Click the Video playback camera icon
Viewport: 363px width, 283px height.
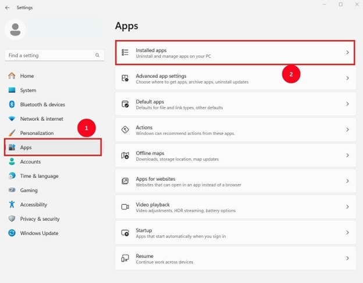pos(125,207)
